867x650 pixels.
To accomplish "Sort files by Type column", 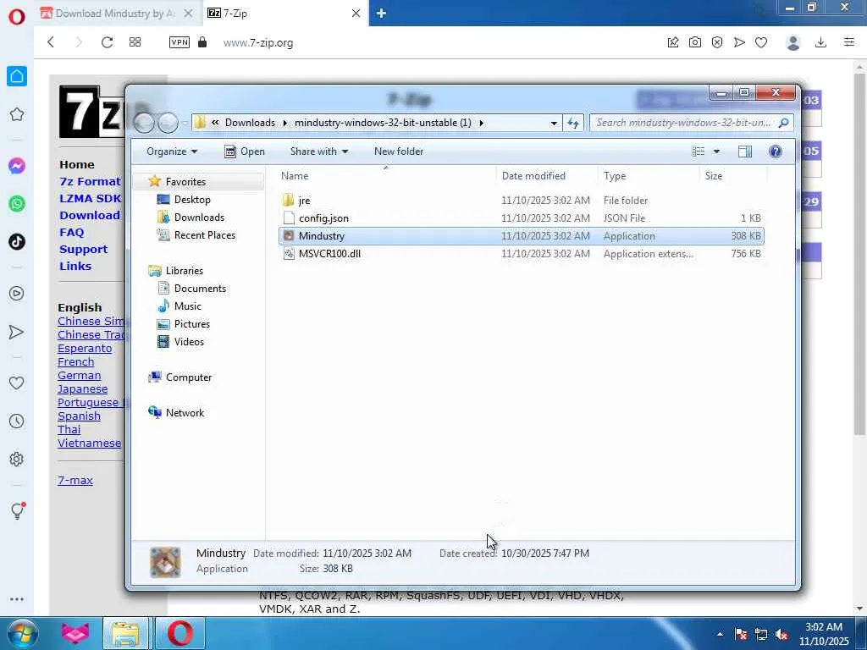I will coord(649,176).
